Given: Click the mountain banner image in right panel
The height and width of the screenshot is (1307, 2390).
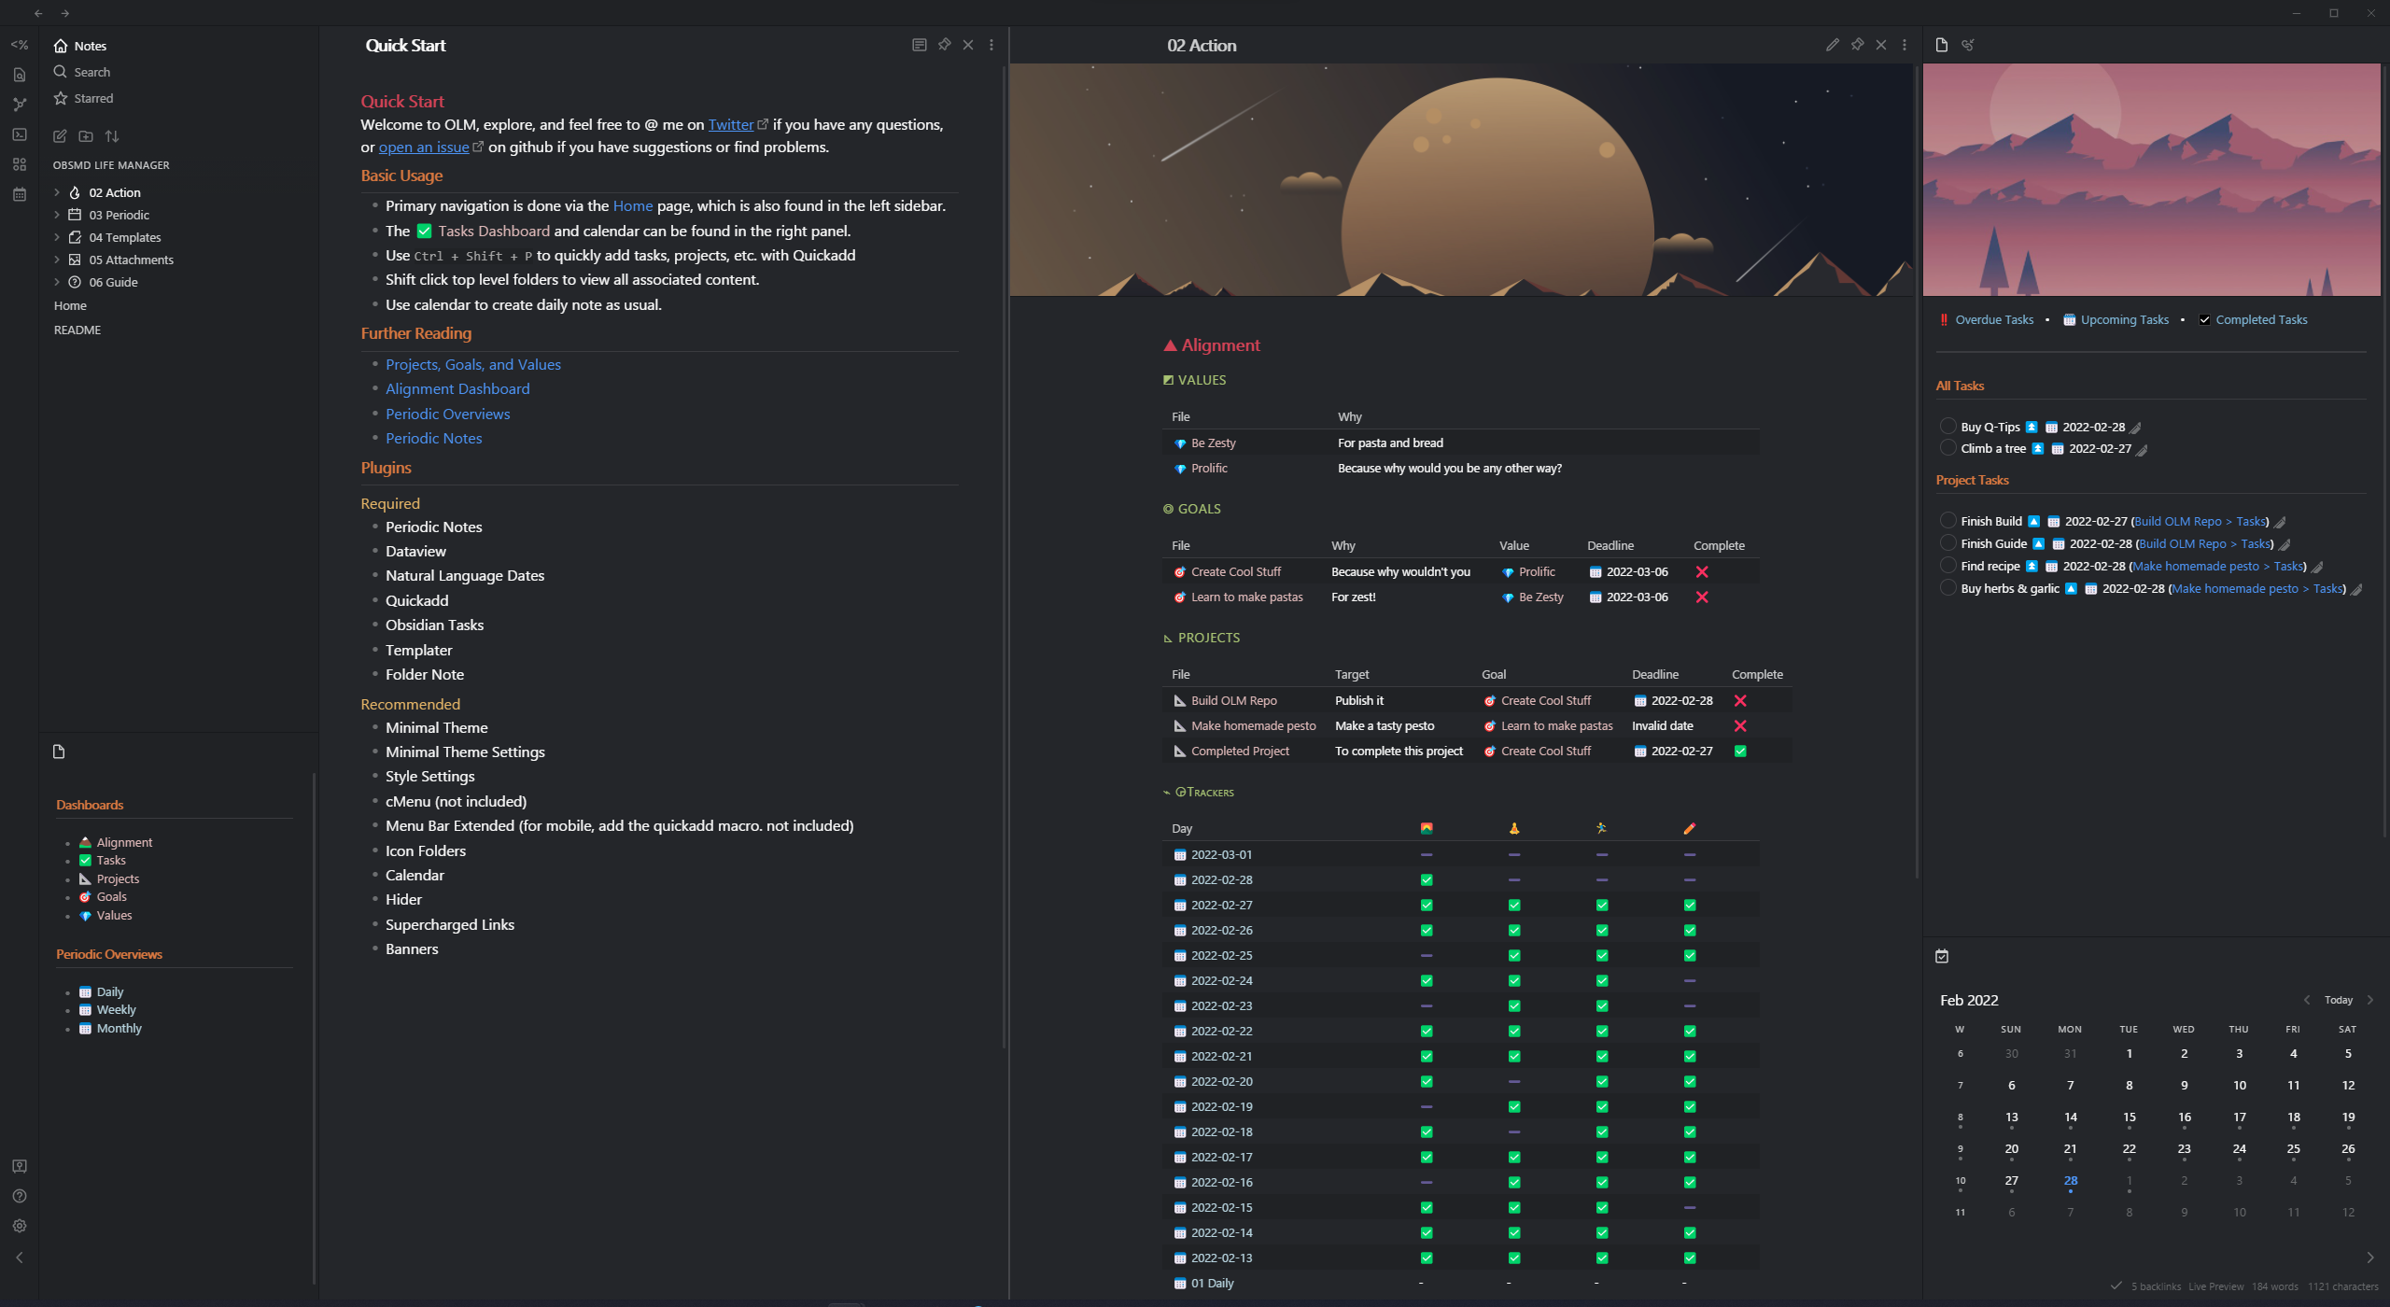Looking at the screenshot, I should 2151,179.
